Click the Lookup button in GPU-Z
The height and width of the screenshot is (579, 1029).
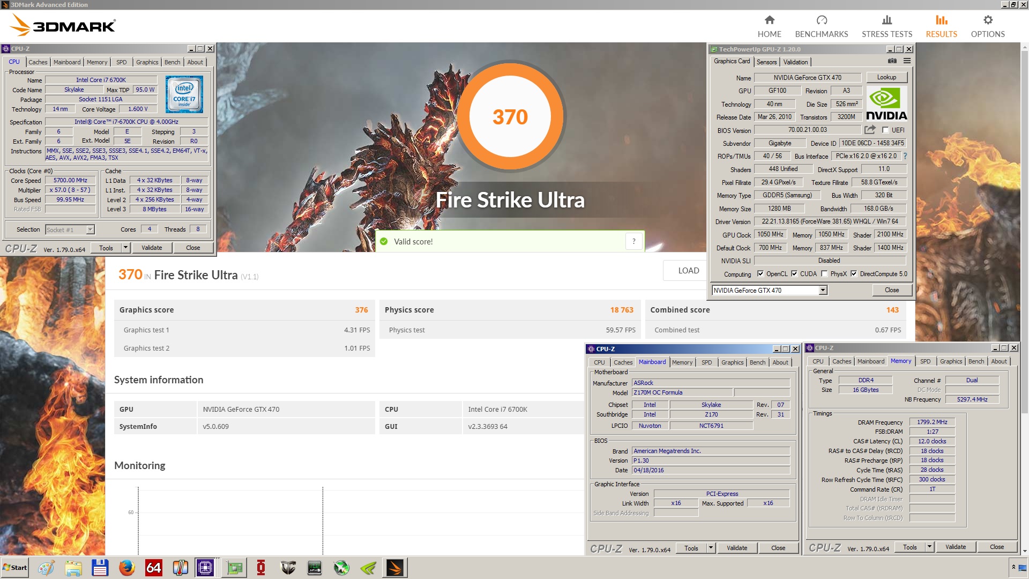886,77
